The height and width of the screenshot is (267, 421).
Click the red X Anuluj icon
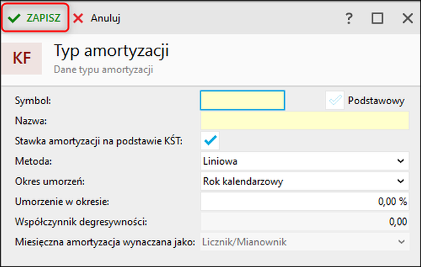tap(78, 18)
